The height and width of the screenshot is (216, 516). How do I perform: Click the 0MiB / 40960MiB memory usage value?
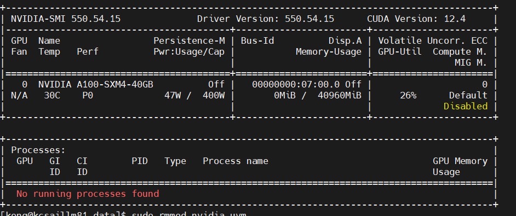318,95
